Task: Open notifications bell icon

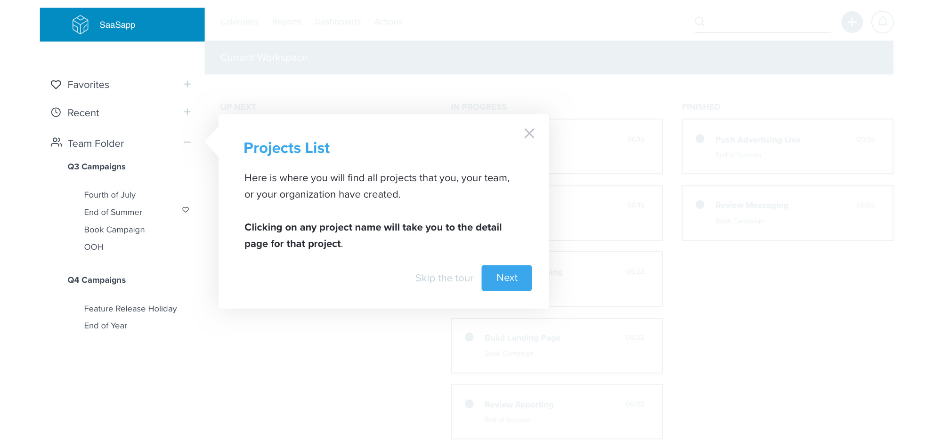Action: coord(882,22)
